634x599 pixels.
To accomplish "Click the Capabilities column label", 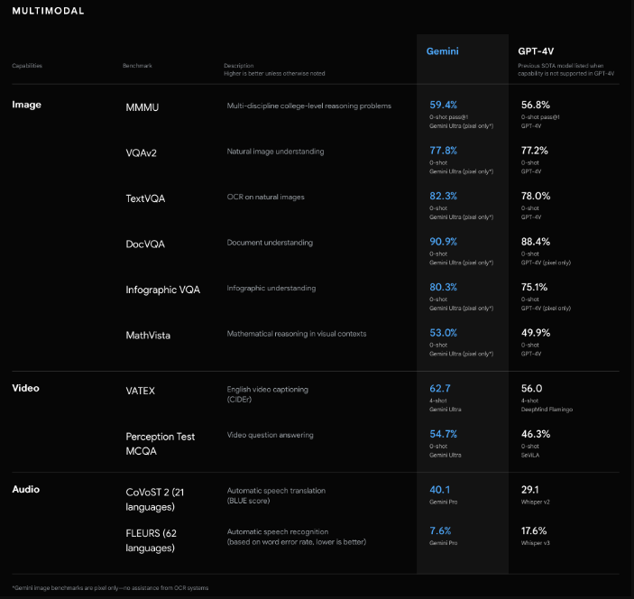I will click(27, 66).
